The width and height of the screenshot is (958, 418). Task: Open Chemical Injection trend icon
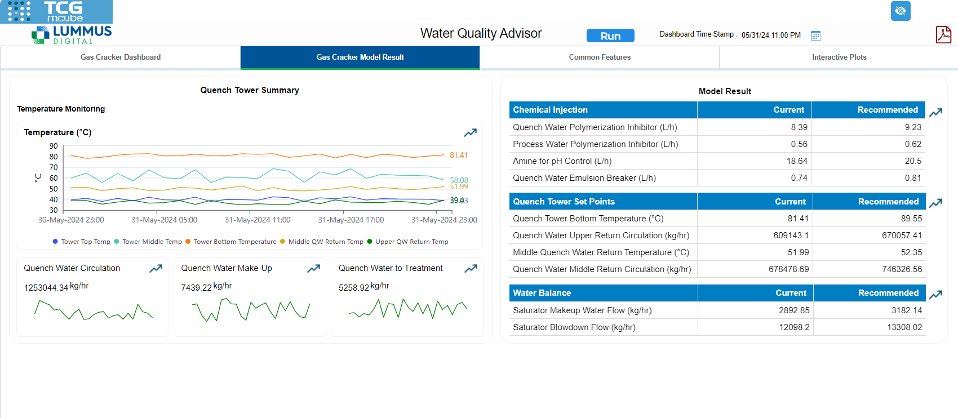(x=935, y=113)
